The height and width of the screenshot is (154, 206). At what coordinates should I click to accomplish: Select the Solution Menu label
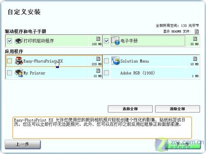135,61
